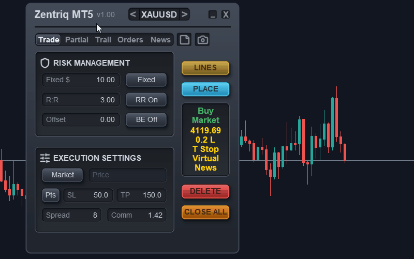Image resolution: width=414 pixels, height=259 pixels.
Task: Toggle Pts unit button
Action: 51,195
